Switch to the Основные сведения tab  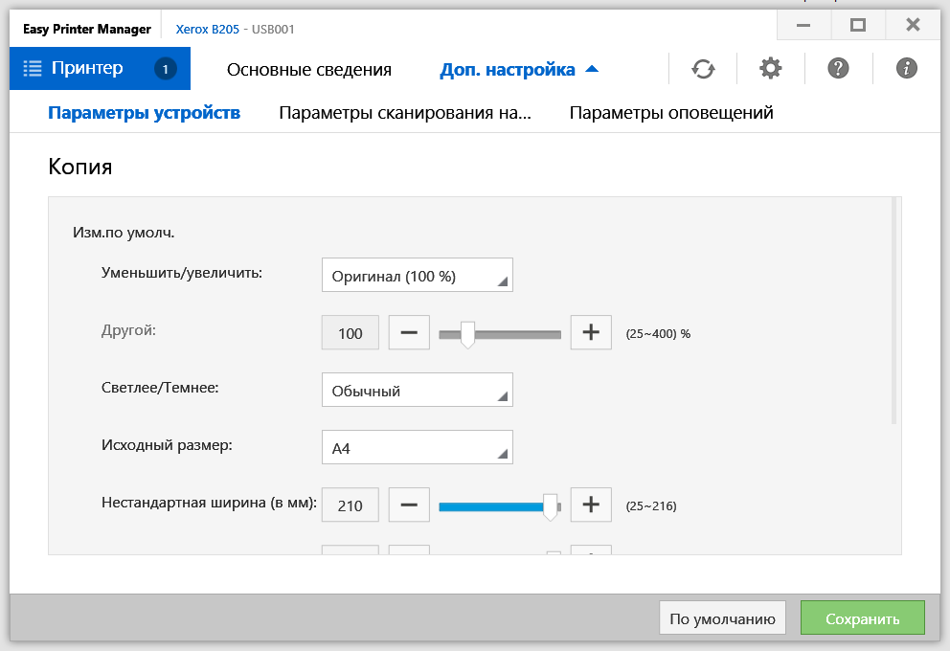click(x=308, y=69)
